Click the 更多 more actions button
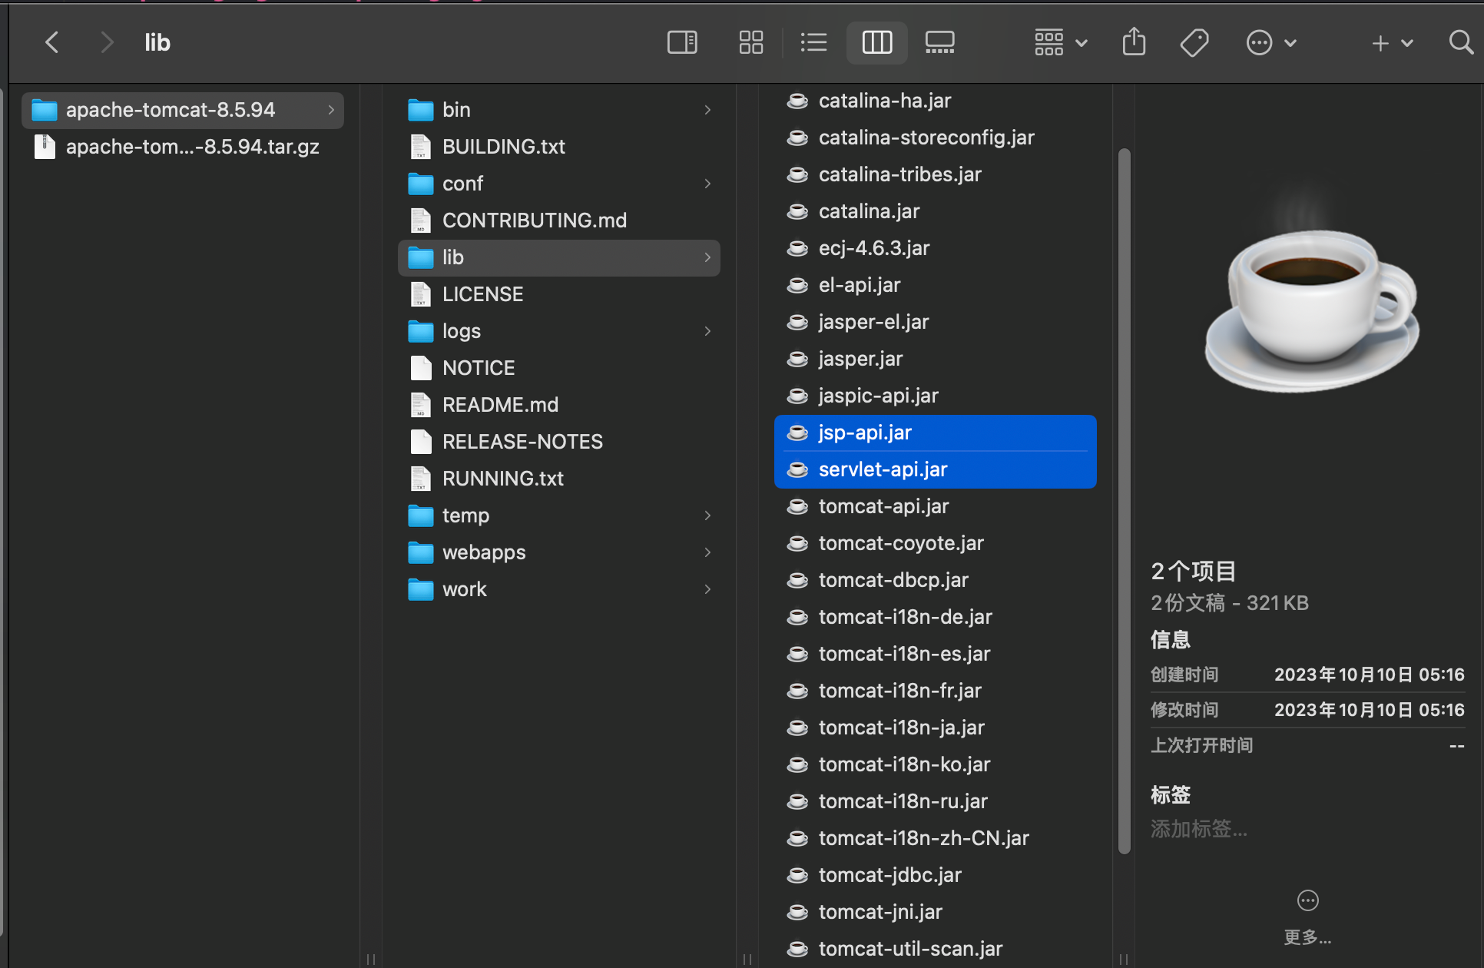 coord(1307,917)
